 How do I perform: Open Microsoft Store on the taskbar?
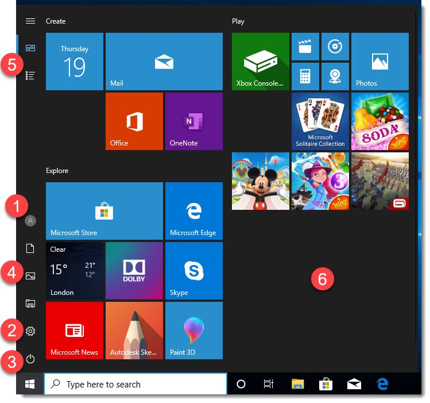(326, 384)
